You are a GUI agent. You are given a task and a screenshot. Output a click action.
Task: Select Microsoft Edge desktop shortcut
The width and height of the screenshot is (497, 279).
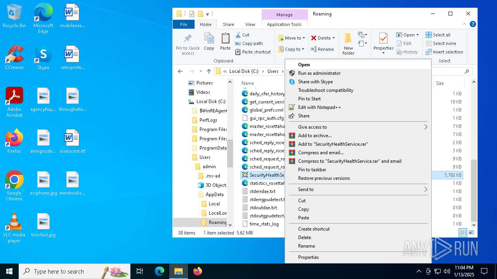[43, 19]
